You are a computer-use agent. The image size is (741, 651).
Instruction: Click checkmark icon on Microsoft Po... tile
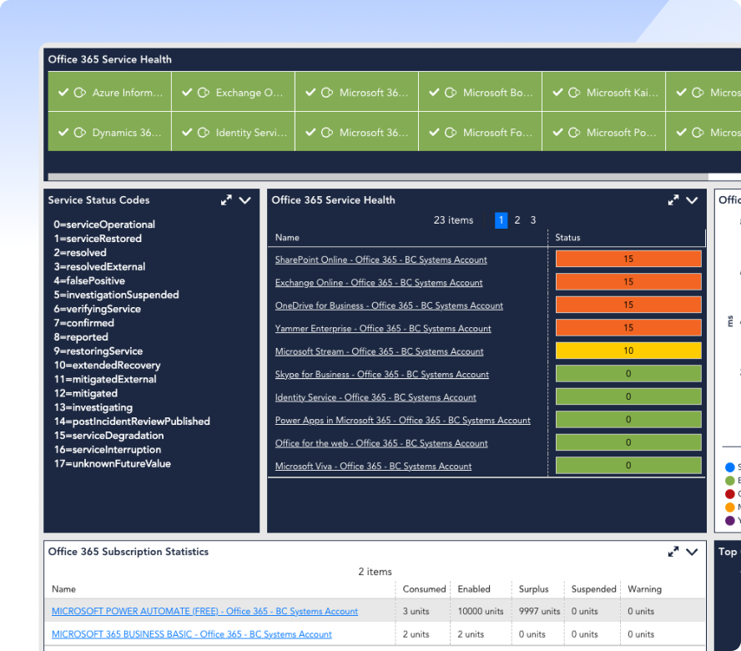pos(557,132)
